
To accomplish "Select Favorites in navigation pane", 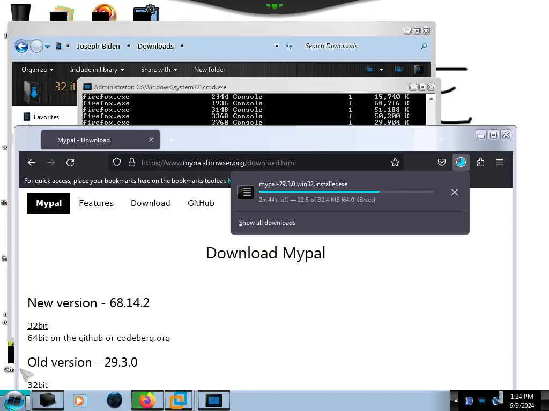I will [x=46, y=117].
